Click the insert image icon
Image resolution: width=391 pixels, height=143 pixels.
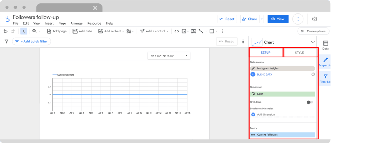tap(184, 31)
